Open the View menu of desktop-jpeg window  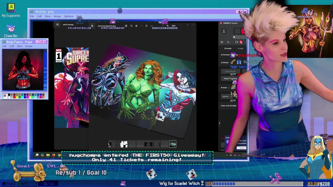tap(48, 16)
